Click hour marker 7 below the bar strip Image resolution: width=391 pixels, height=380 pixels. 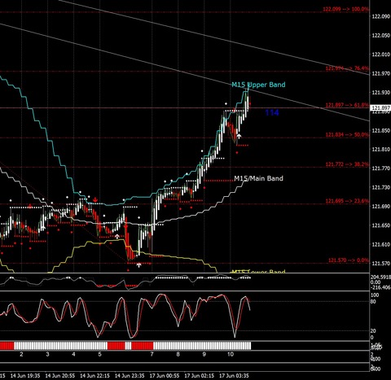click(x=152, y=354)
